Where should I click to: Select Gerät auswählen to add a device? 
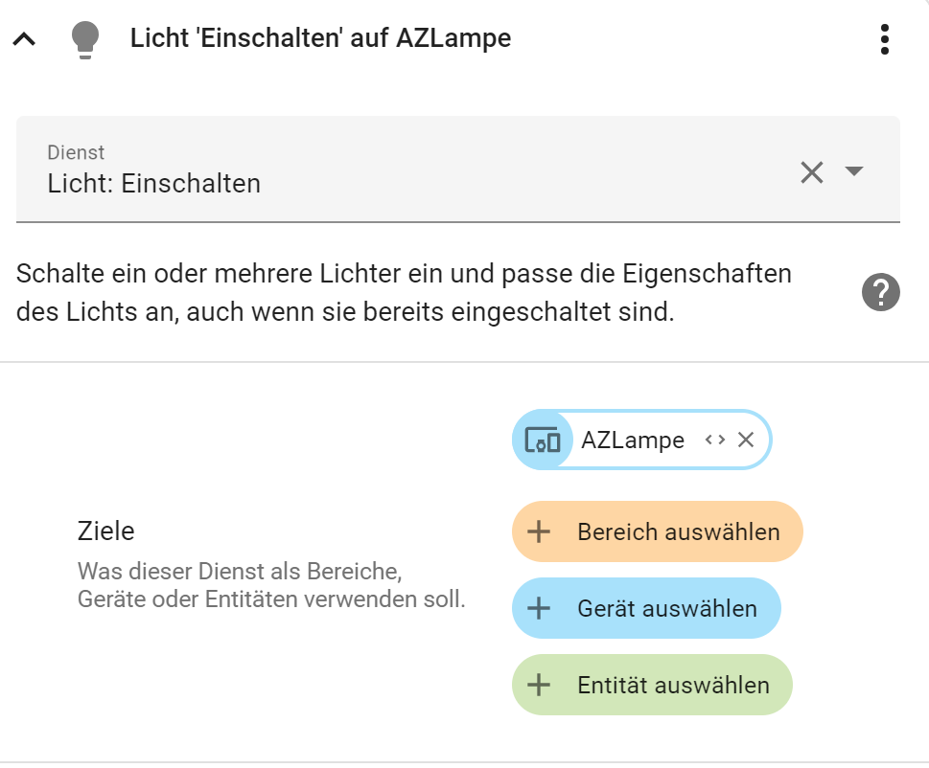[645, 607]
